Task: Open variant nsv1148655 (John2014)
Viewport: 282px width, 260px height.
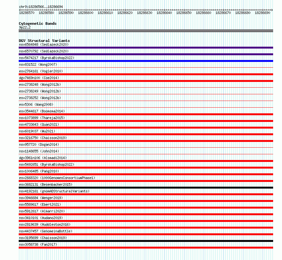Action: click(39, 151)
